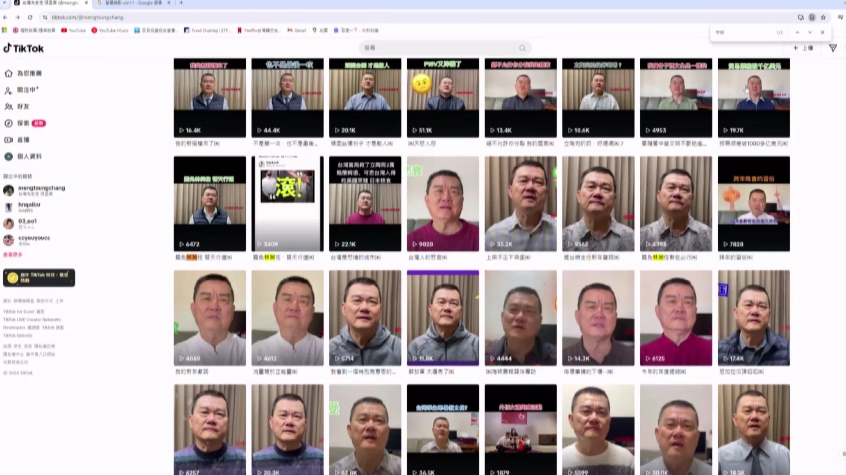Open the messages paper-plane icon

click(833, 48)
